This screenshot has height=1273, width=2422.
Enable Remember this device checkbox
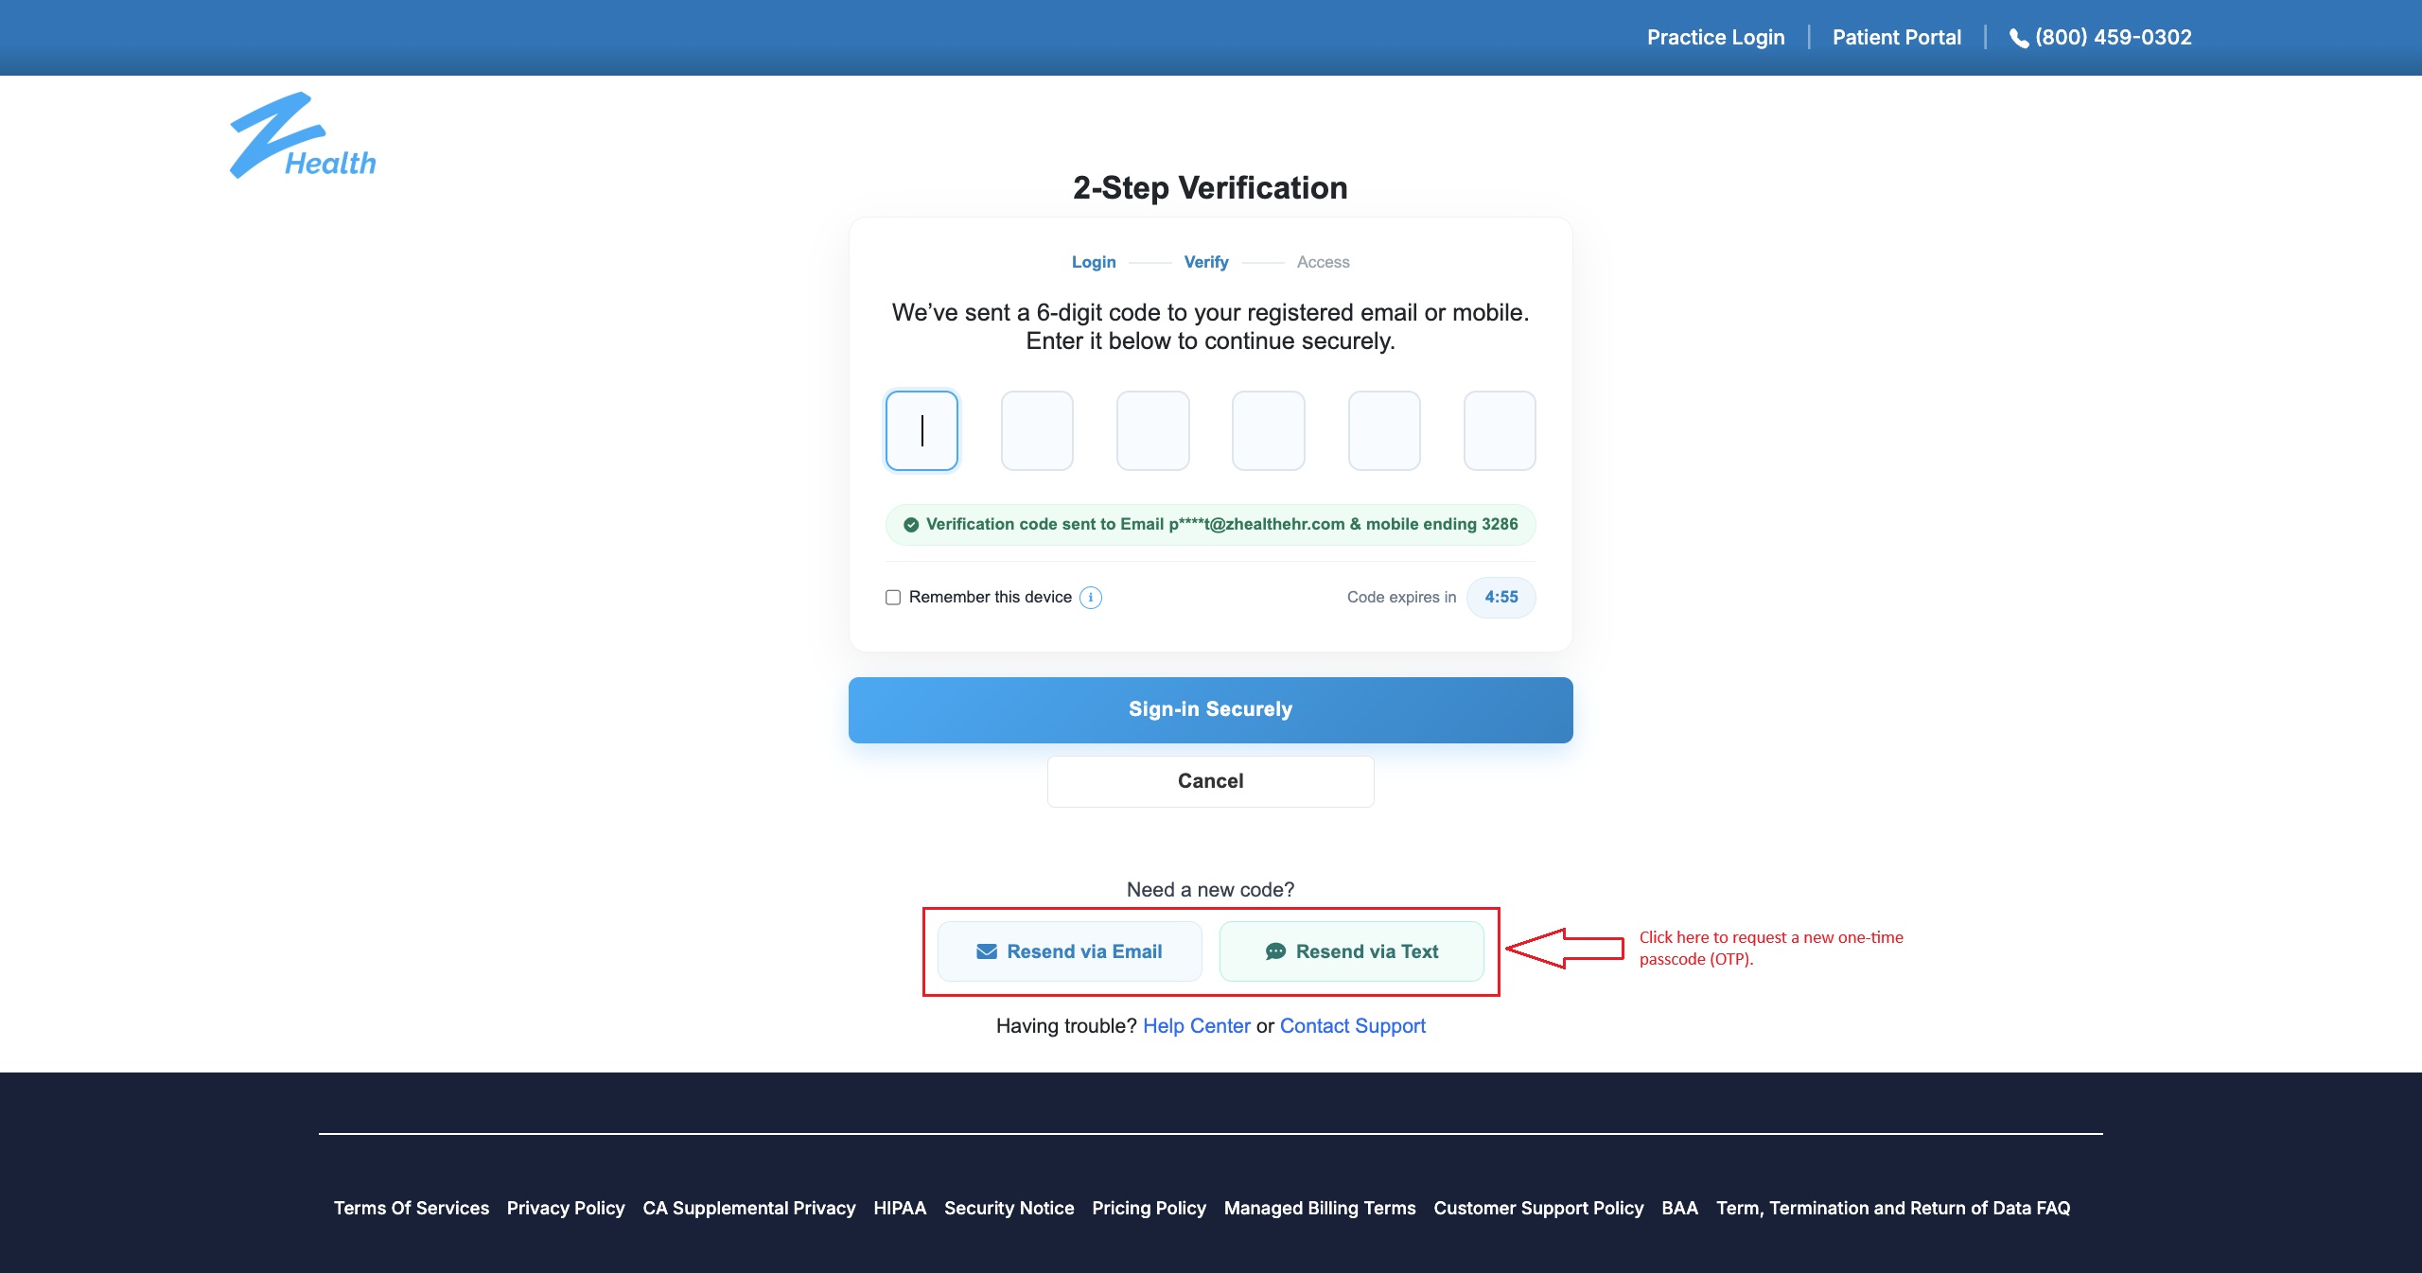[x=893, y=598]
